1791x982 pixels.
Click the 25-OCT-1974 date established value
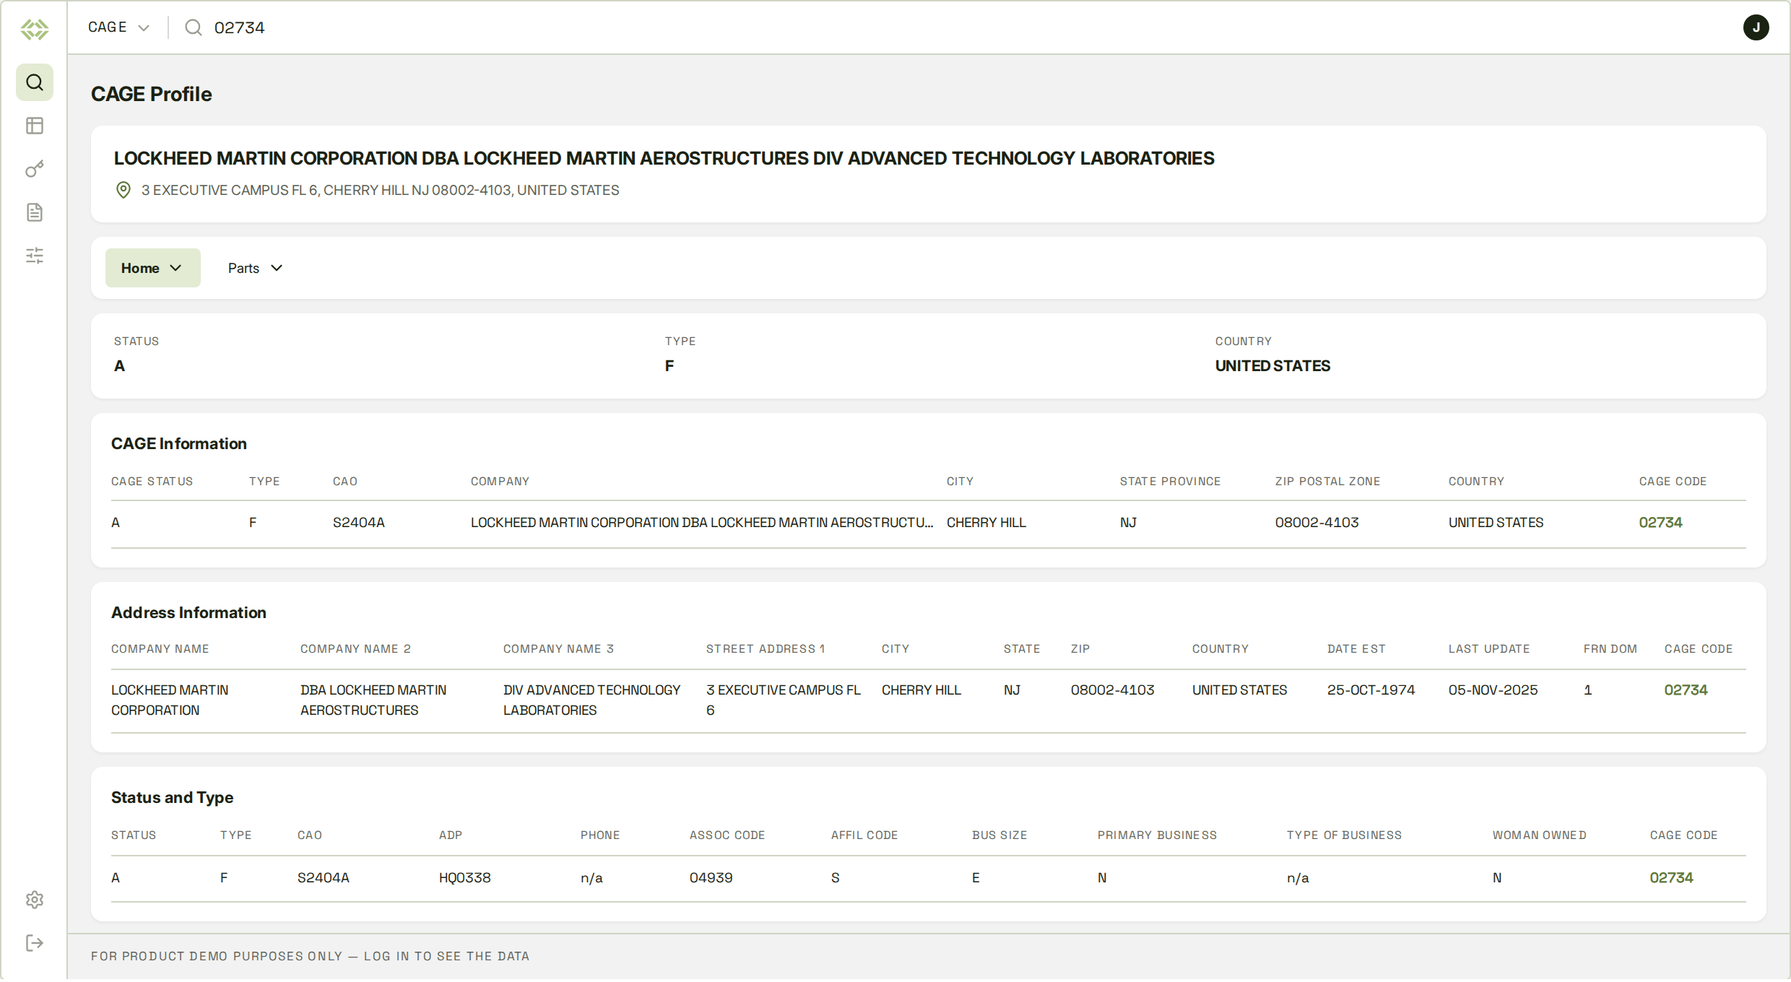coord(1371,690)
